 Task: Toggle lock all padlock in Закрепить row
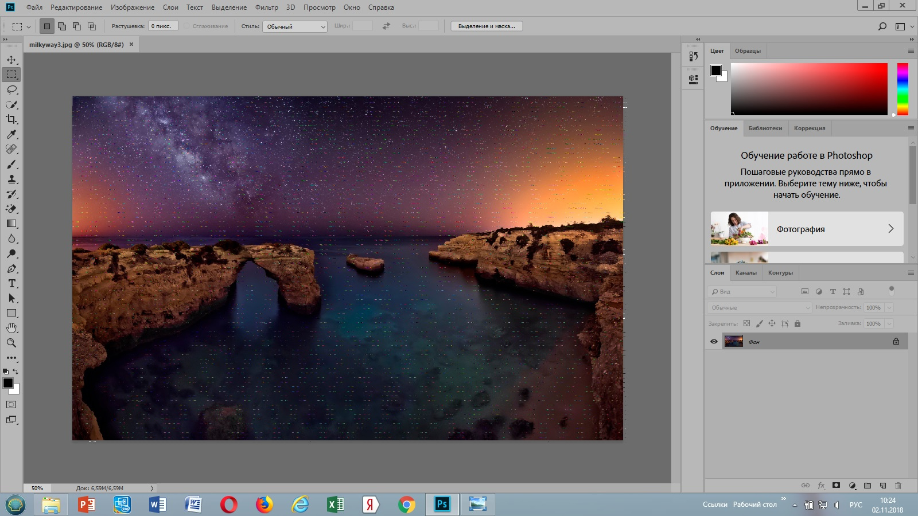[798, 323]
